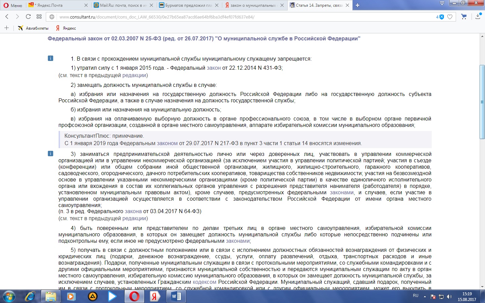Show hidden tray icons arrow
The width and height of the screenshot is (485, 303).
425,297
